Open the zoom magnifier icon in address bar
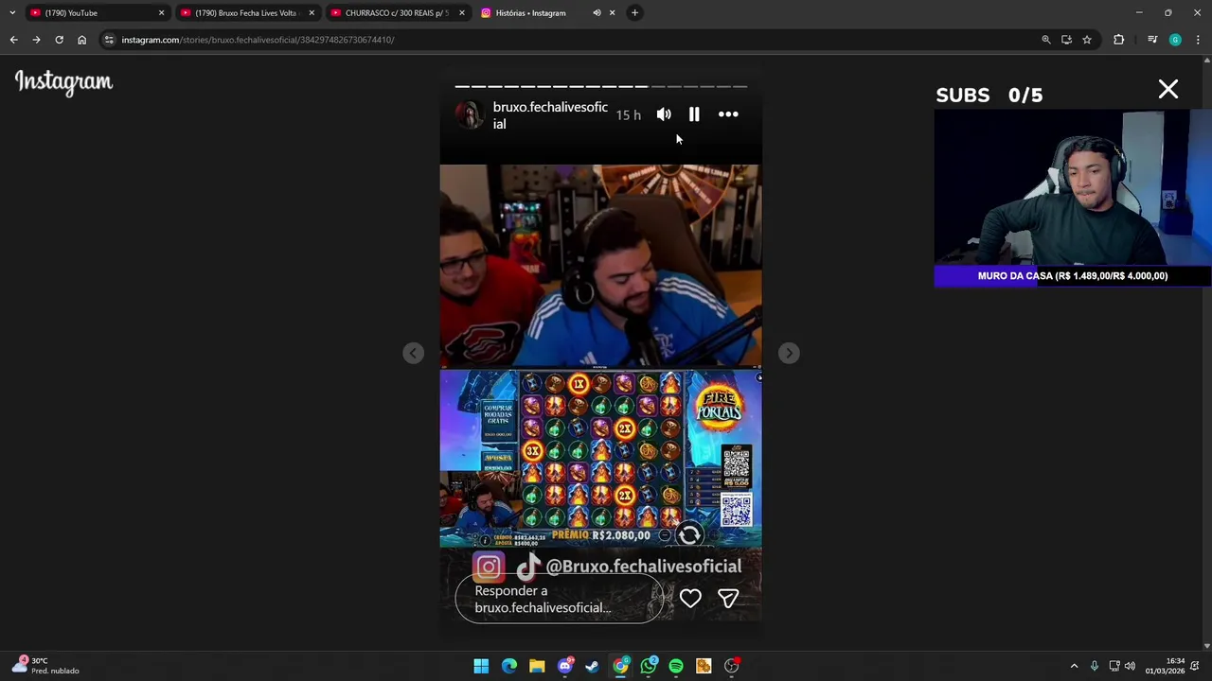The width and height of the screenshot is (1212, 681). (x=1046, y=40)
